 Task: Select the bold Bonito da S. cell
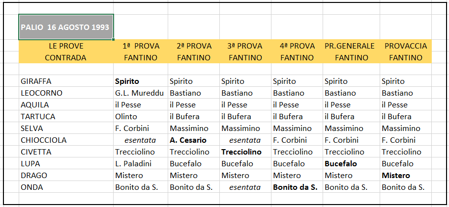(297, 187)
